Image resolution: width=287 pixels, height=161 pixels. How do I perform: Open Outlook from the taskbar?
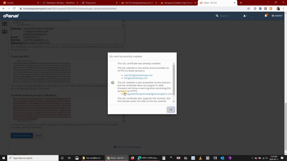[222, 158]
